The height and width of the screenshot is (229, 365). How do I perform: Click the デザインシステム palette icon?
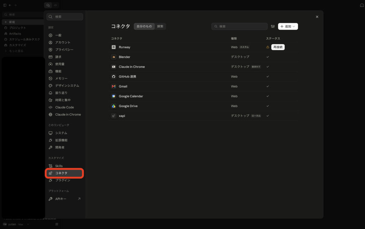click(x=51, y=86)
